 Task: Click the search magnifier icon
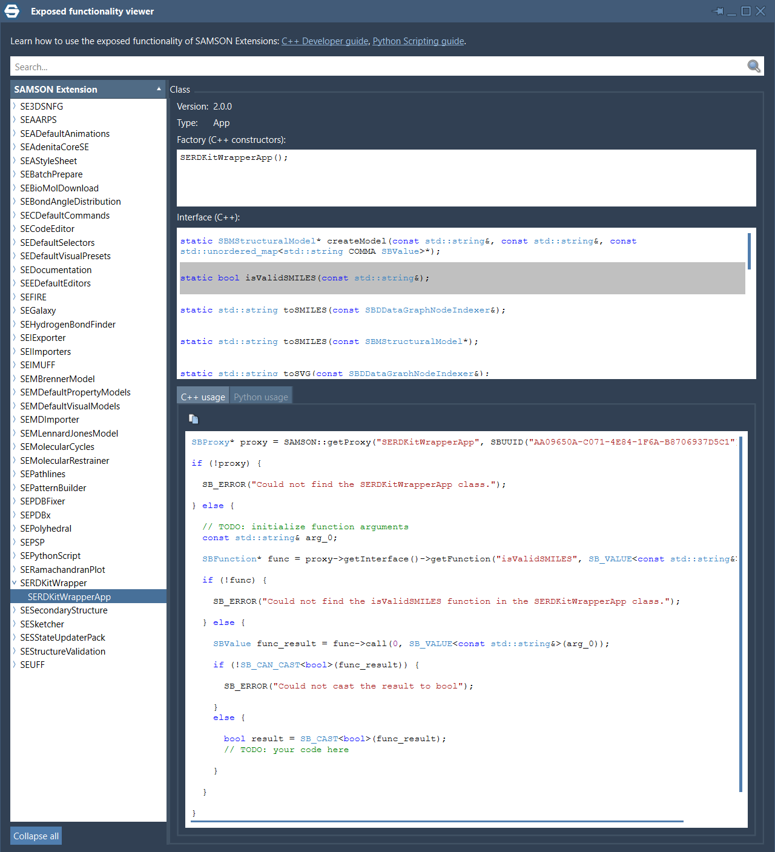point(753,66)
